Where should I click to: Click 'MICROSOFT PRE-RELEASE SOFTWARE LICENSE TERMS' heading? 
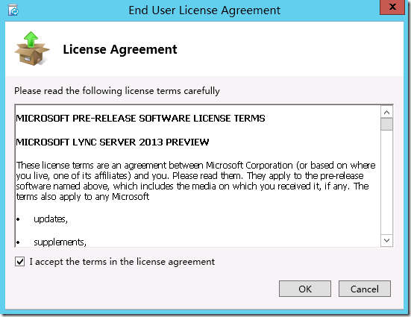[x=140, y=119]
